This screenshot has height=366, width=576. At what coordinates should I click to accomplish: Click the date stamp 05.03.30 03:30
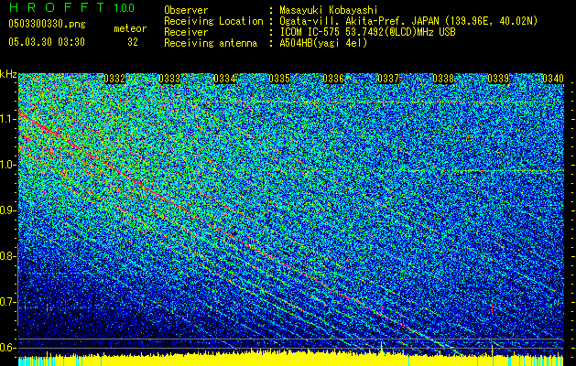47,42
